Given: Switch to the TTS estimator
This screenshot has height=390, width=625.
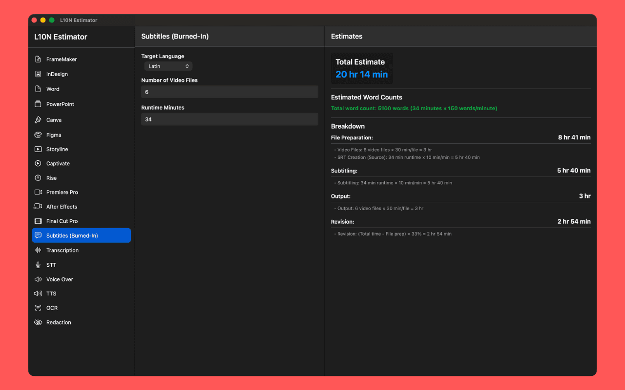Looking at the screenshot, I should click(50, 293).
